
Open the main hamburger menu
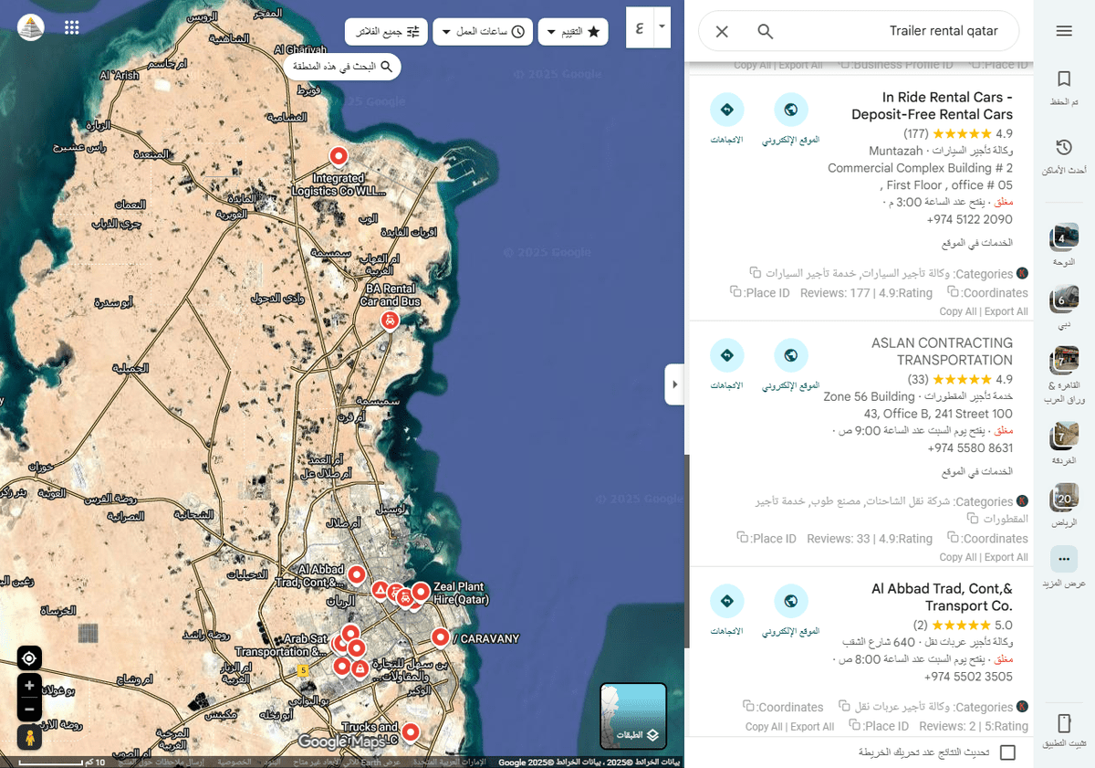(x=1063, y=31)
